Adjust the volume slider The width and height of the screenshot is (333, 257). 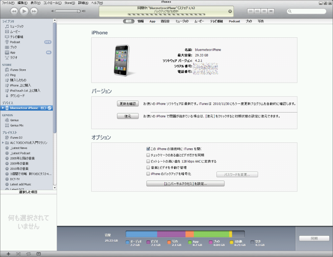(x=68, y=11)
